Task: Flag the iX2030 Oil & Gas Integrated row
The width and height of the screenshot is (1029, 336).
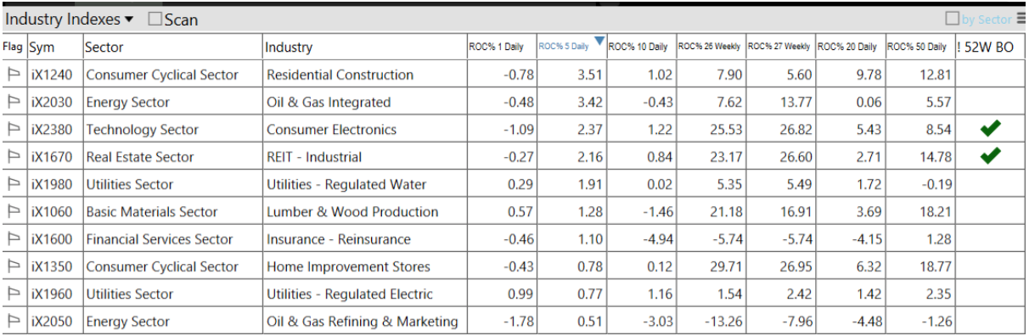Action: pyautogui.click(x=14, y=102)
